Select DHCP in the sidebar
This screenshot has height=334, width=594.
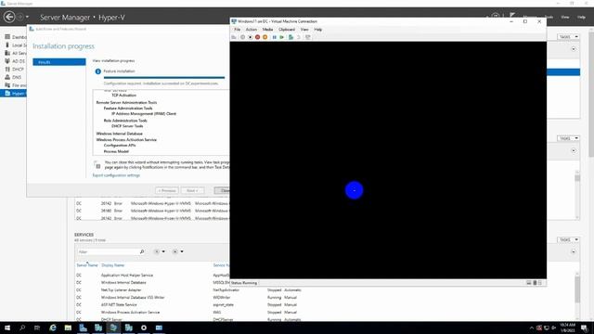point(15,70)
